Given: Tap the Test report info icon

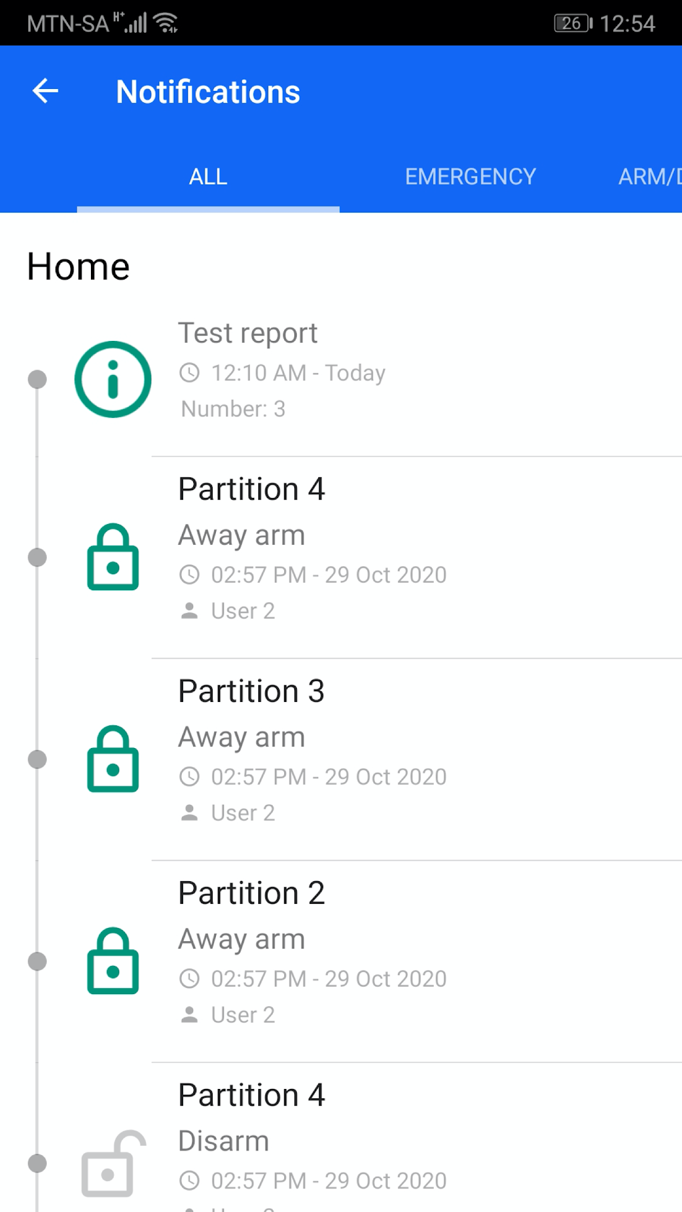Looking at the screenshot, I should (113, 379).
